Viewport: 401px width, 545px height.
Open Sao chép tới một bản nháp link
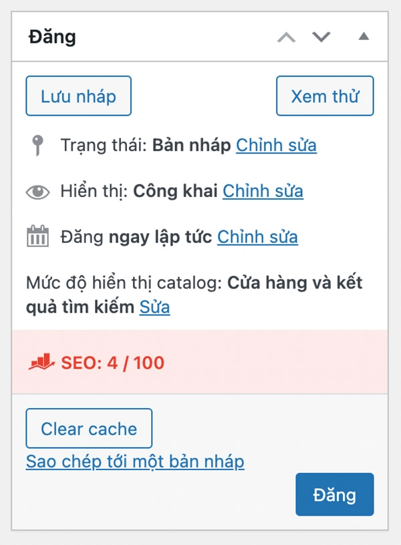[x=135, y=462]
